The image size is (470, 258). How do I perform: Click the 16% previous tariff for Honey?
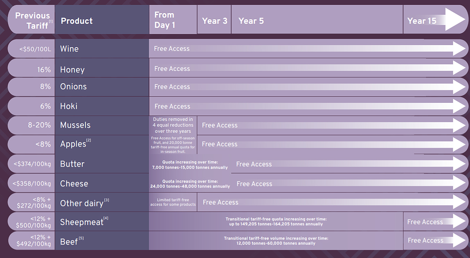pyautogui.click(x=44, y=70)
